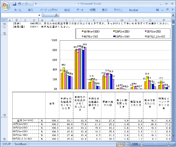Open the 挿入 ribbon tab
The image size is (176, 147).
pyautogui.click(x=30, y=10)
